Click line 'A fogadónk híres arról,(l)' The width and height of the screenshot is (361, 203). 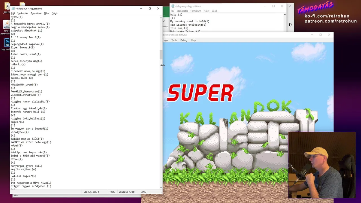point(30,24)
